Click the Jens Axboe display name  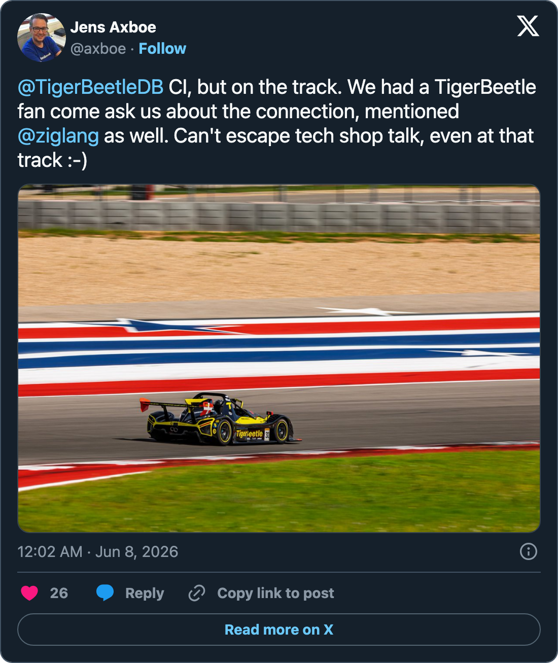pyautogui.click(x=113, y=27)
